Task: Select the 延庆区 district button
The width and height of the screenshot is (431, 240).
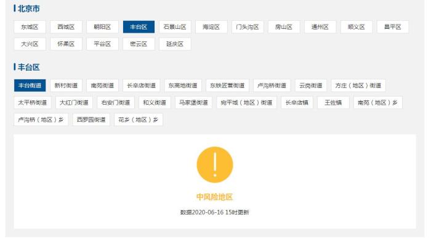Action: click(x=175, y=44)
